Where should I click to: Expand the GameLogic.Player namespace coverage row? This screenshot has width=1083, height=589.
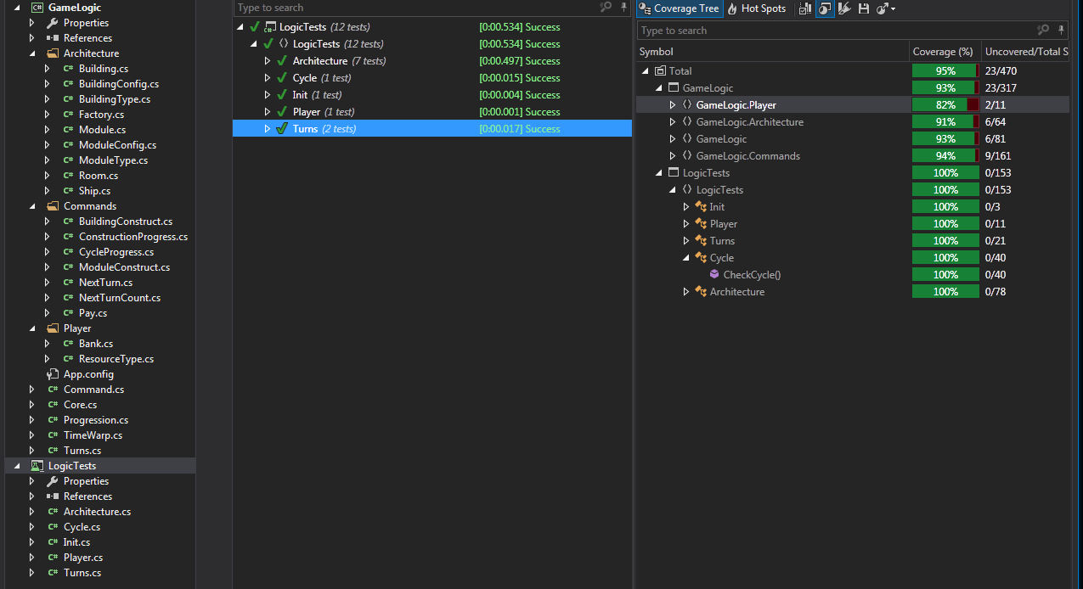tap(672, 105)
